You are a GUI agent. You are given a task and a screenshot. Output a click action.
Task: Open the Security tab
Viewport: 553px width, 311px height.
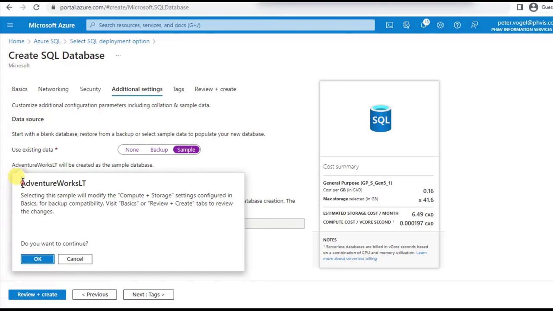point(90,89)
